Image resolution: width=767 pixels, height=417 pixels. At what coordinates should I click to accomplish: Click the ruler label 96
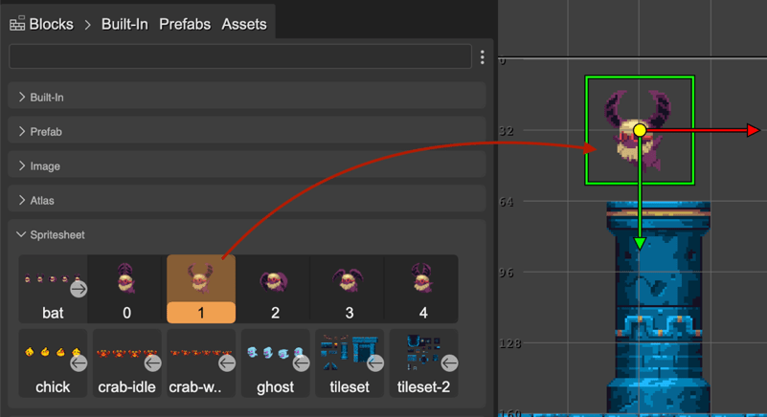(507, 273)
